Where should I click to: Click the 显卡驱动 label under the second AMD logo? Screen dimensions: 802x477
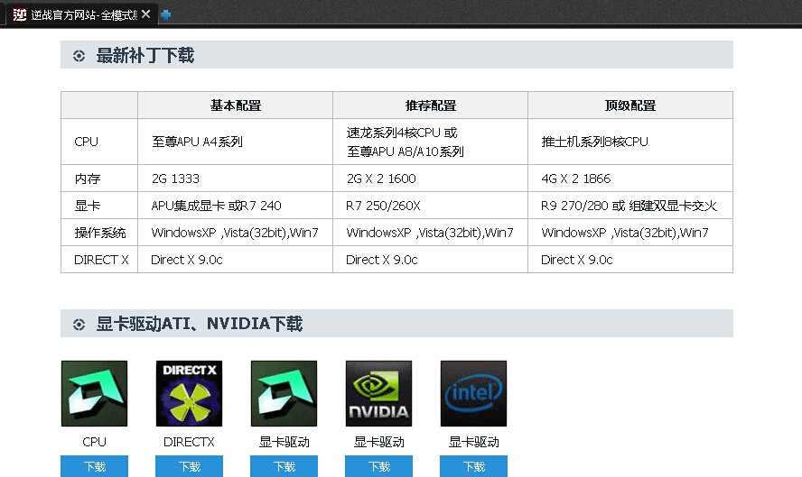pos(284,442)
